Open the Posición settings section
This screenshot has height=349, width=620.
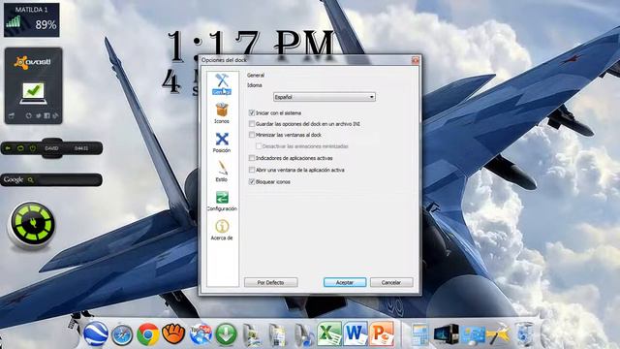pyautogui.click(x=222, y=143)
